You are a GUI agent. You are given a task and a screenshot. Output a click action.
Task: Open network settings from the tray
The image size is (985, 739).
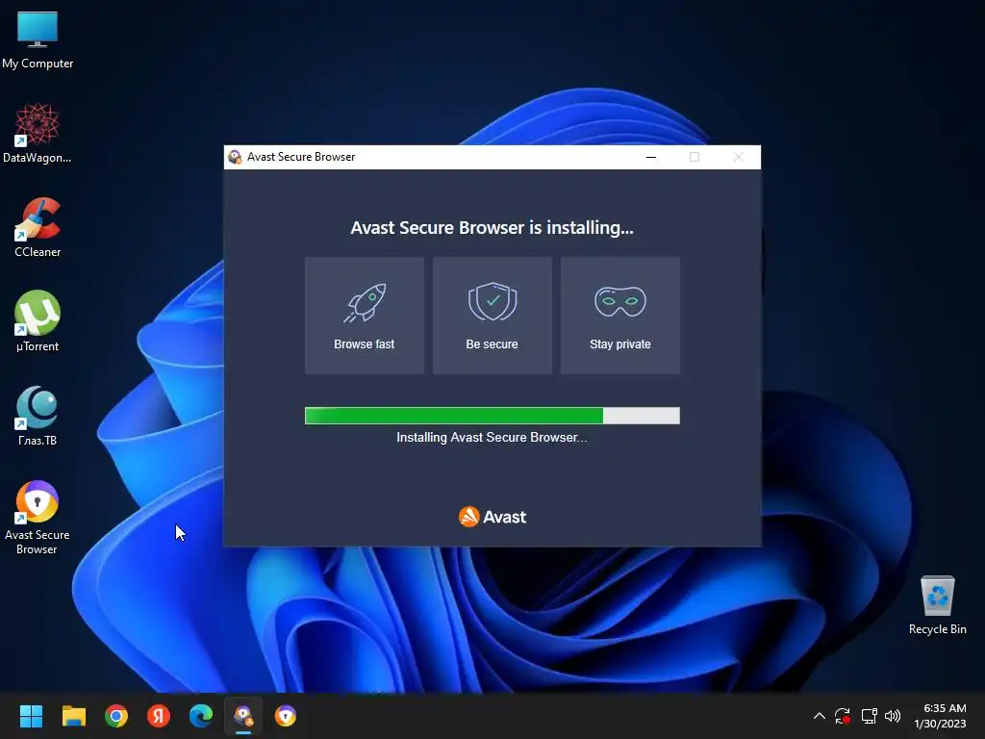[869, 716]
